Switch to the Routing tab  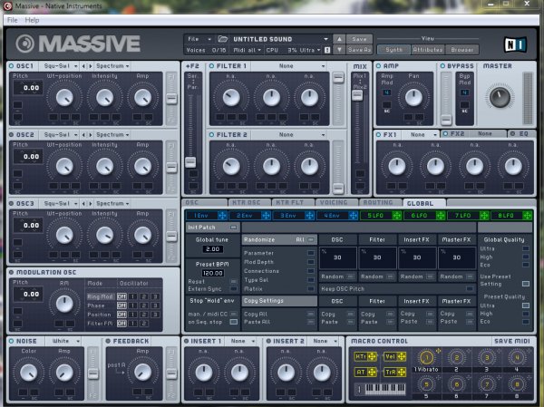point(381,203)
